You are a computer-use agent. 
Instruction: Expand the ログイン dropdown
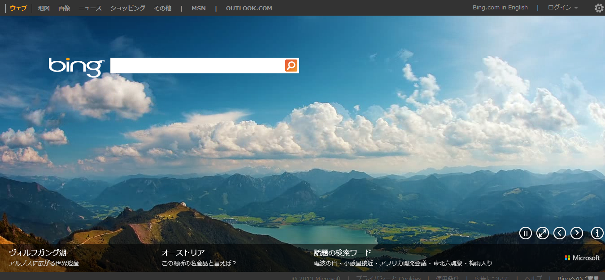[562, 8]
